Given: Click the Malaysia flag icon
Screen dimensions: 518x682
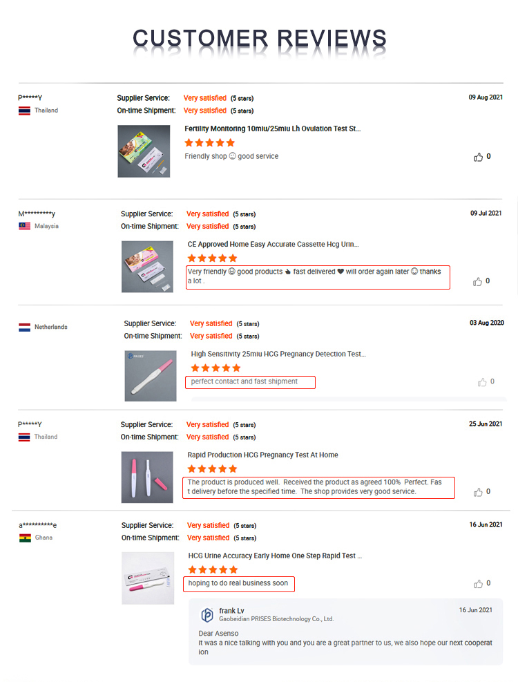Looking at the screenshot, I should pyautogui.click(x=24, y=226).
